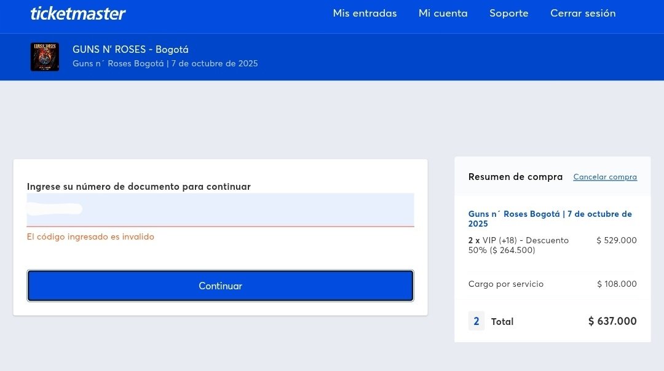Click the GUNS N' ROSES - Bogotá title
Image resolution: width=664 pixels, height=371 pixels.
click(130, 50)
